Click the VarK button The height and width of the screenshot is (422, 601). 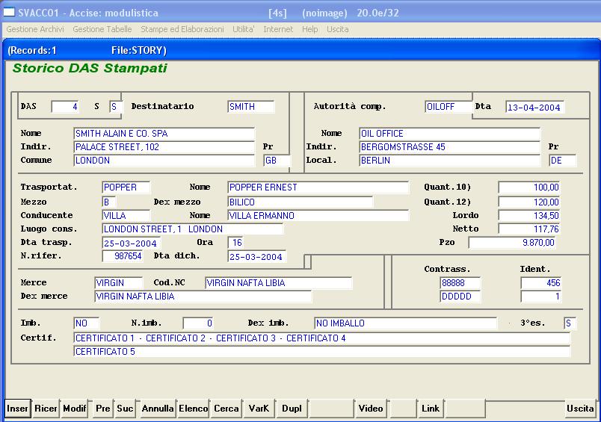(259, 409)
